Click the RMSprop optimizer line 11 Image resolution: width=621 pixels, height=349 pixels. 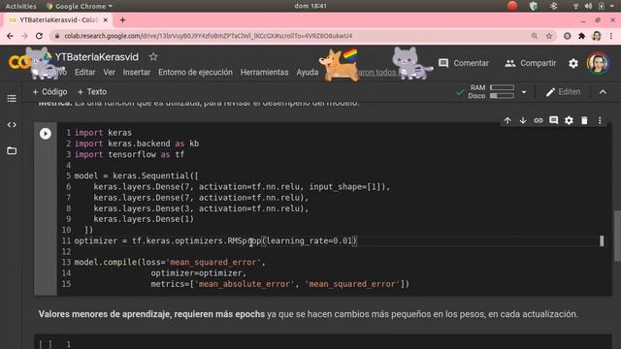coord(215,240)
